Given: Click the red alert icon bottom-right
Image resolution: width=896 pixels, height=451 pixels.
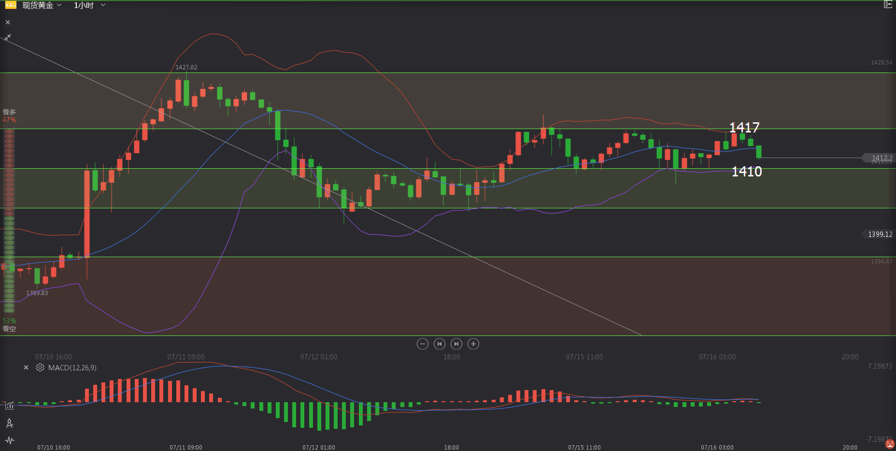Looking at the screenshot, I should (x=890, y=444).
